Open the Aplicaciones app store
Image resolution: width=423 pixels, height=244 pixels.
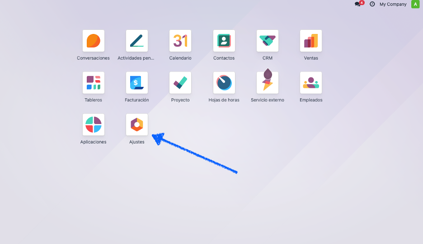pos(94,124)
